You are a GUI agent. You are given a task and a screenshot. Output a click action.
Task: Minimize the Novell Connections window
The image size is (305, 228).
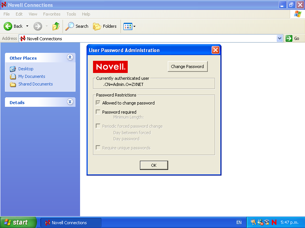pyautogui.click(x=283, y=5)
